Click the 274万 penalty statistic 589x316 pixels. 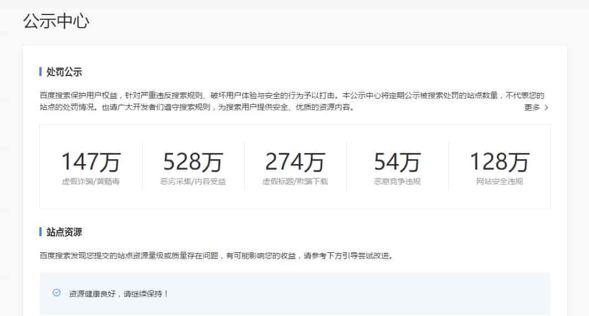[x=295, y=161]
